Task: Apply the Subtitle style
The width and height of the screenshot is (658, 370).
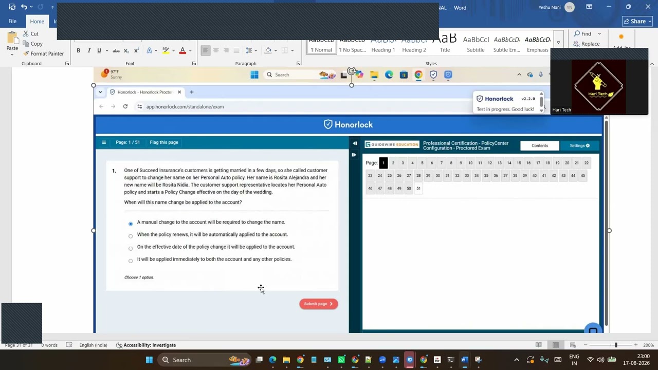Action: (x=476, y=45)
